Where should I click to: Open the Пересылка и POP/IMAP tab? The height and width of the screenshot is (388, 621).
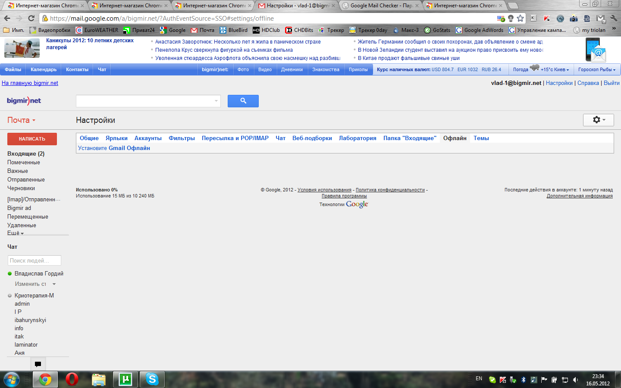click(x=235, y=138)
